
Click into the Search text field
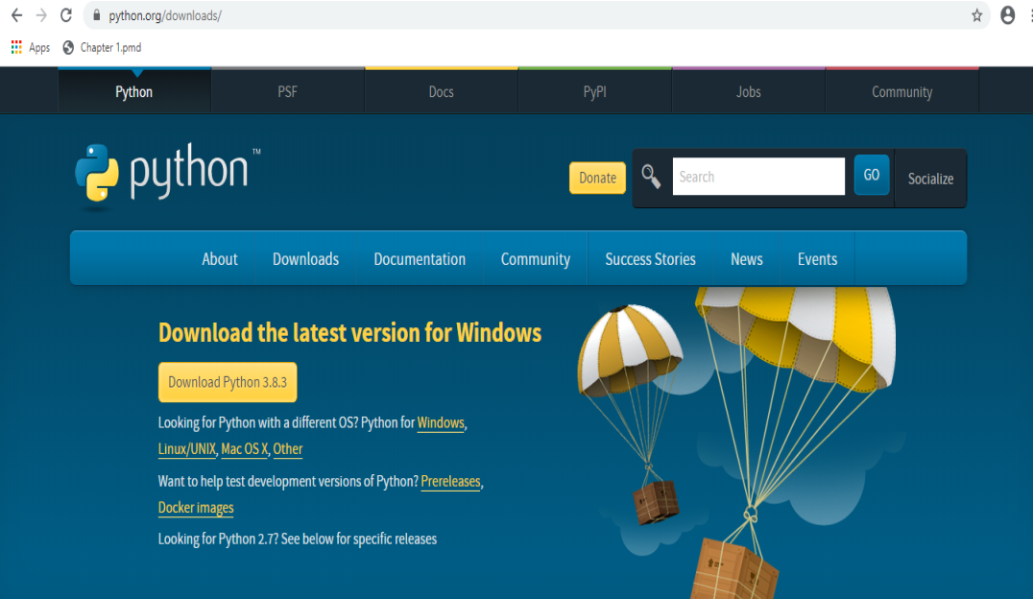tap(758, 177)
